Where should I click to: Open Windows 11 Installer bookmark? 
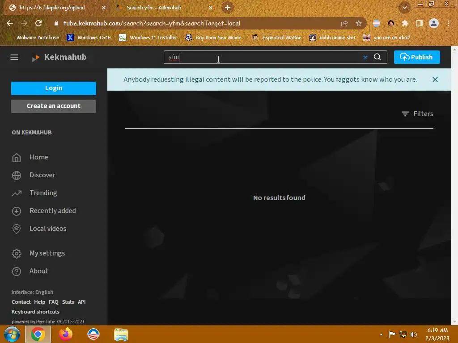148,38
